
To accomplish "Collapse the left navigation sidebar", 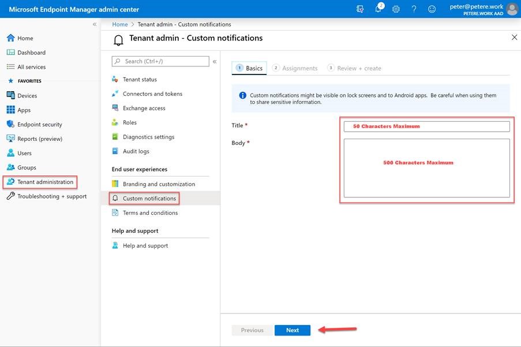I will pos(95,24).
